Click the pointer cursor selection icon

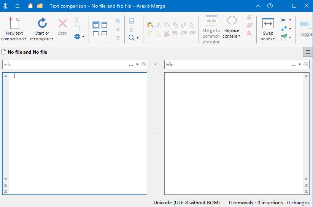pyautogui.click(x=192, y=25)
